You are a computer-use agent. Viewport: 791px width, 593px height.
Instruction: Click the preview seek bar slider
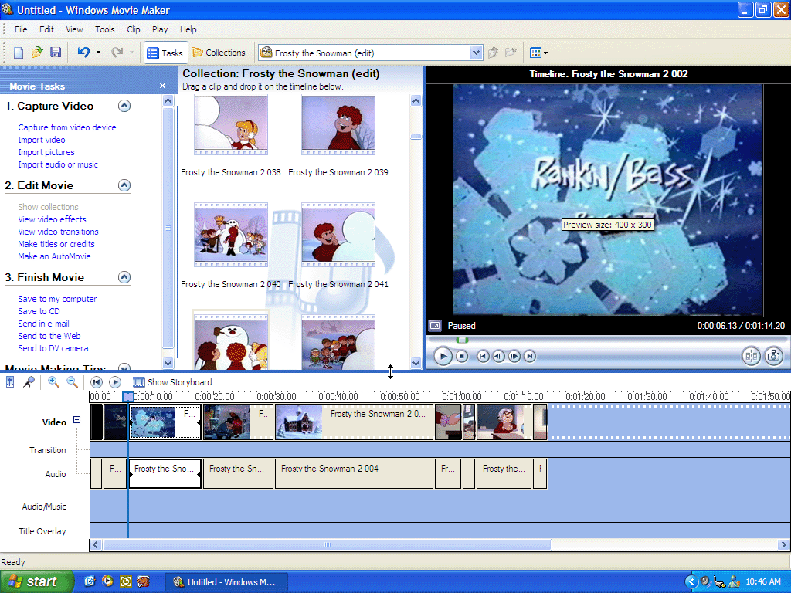tap(462, 340)
